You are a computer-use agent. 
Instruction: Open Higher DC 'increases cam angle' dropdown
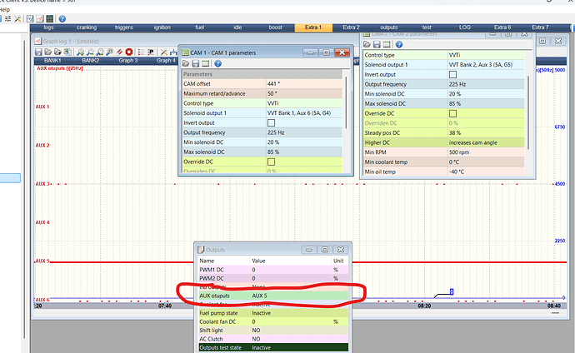tap(487, 142)
